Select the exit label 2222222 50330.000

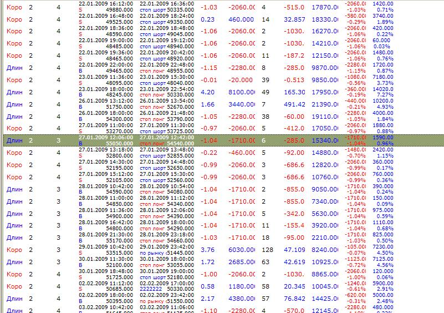167,289
